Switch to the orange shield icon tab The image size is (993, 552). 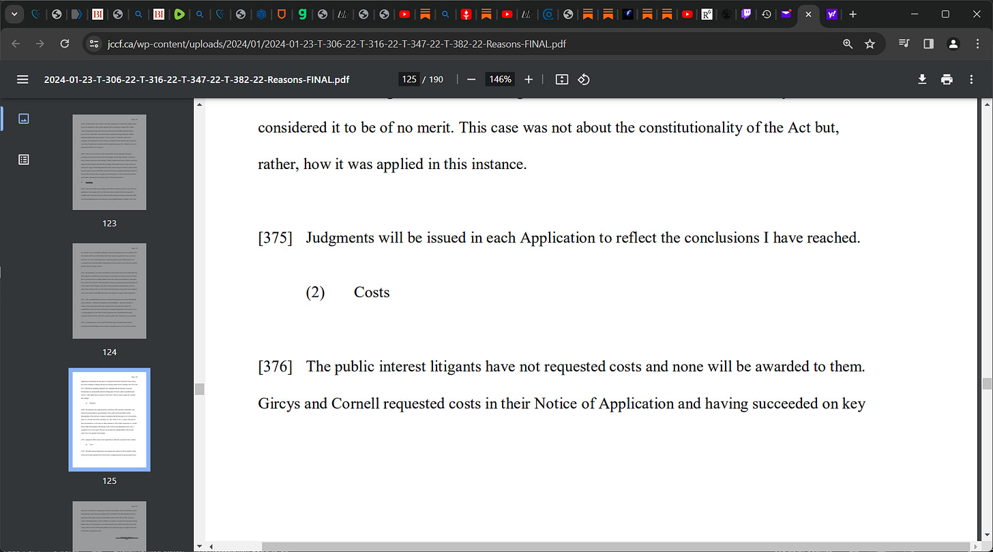pyautogui.click(x=282, y=14)
